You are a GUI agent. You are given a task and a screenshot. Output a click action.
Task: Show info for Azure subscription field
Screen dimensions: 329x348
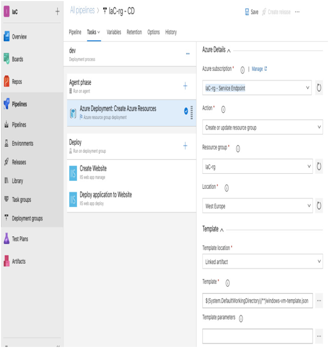point(243,70)
